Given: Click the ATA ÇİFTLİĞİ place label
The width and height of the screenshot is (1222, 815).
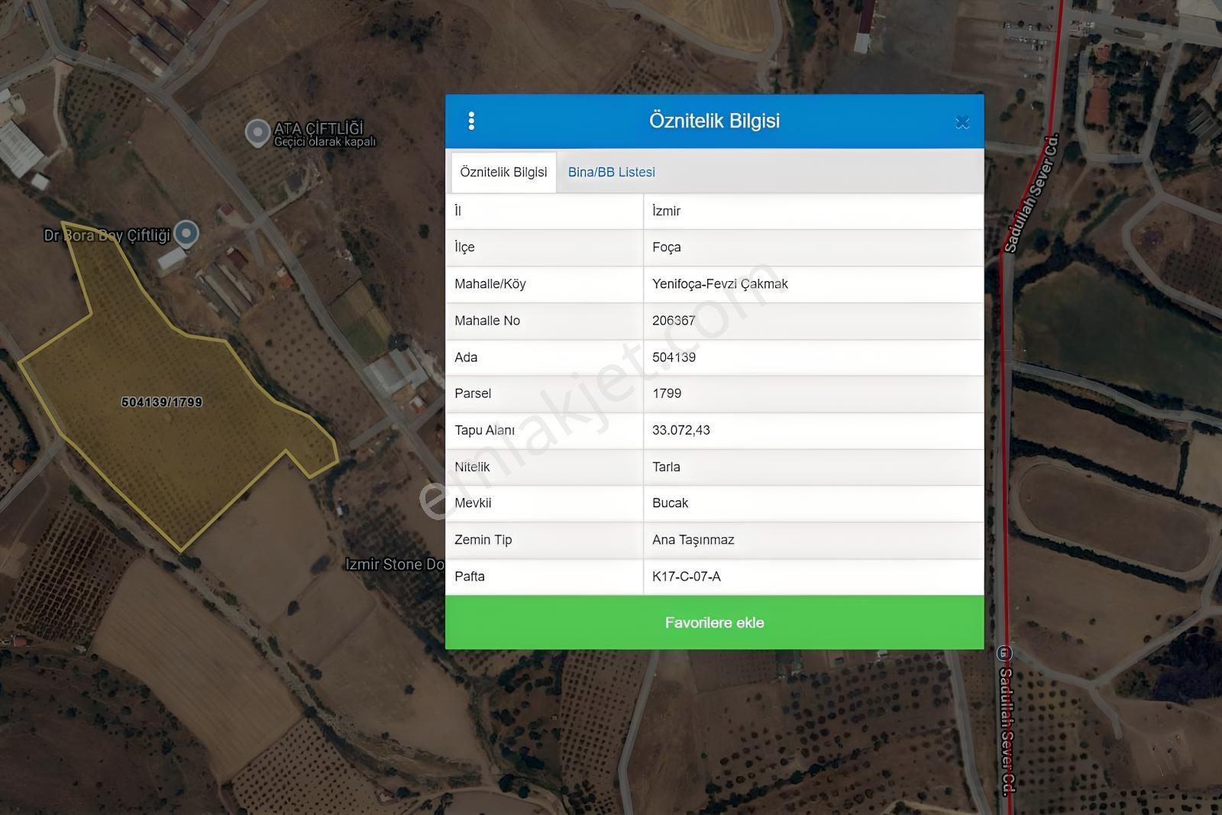Looking at the screenshot, I should coord(318,128).
